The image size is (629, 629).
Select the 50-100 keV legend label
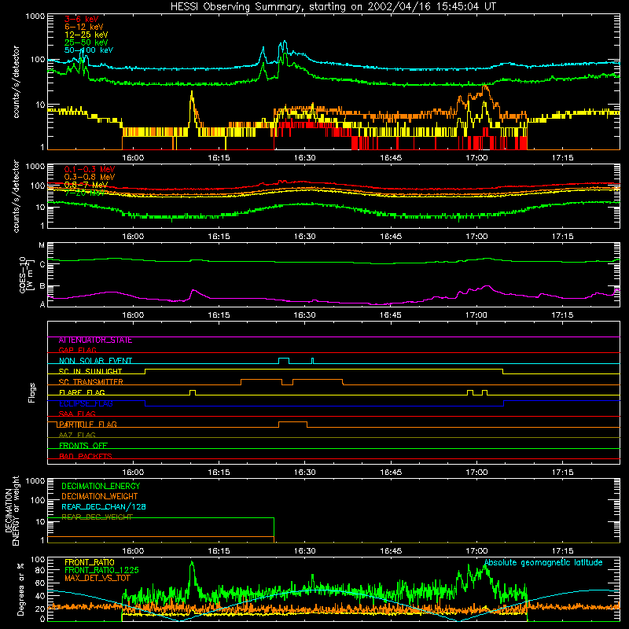click(89, 50)
